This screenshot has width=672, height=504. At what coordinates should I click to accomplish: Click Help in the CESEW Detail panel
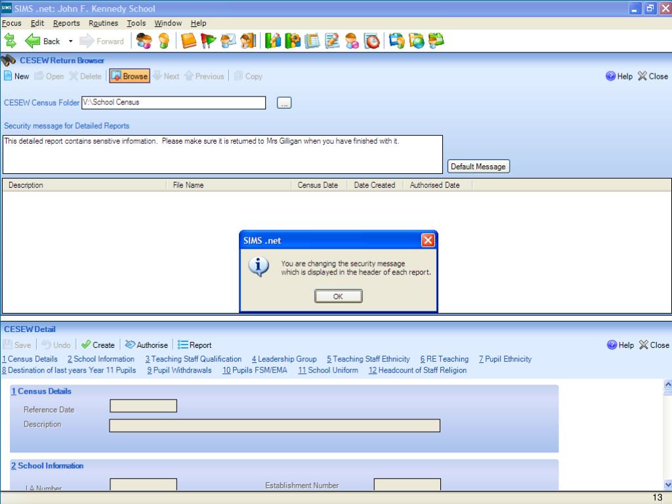click(620, 345)
